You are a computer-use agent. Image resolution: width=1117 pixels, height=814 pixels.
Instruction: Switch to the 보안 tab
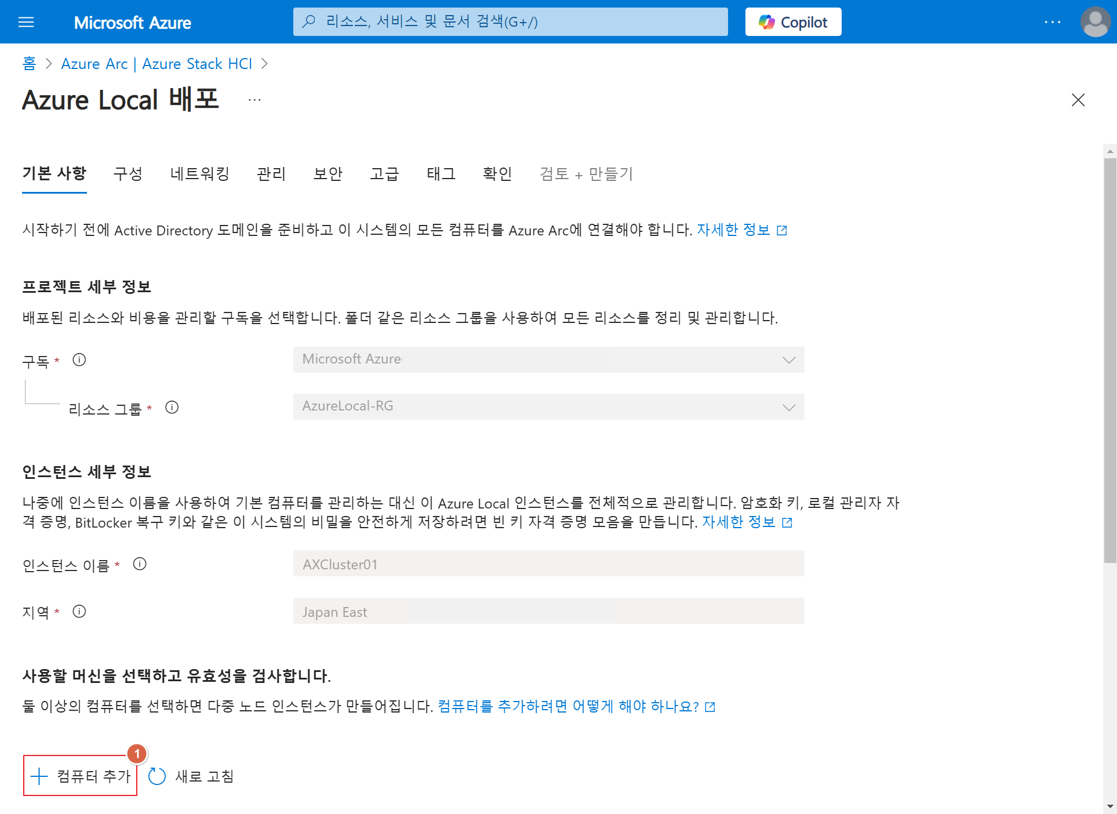[x=328, y=173]
